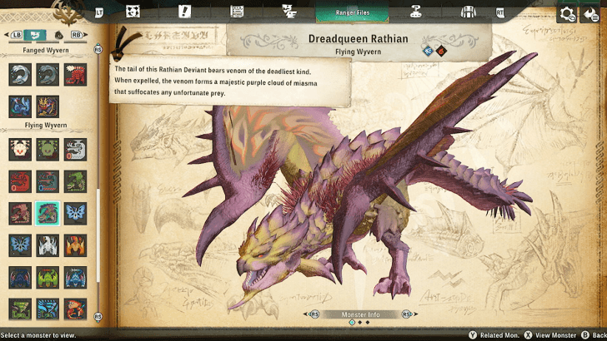
Task: Select third page dot under Monster Info
Action: point(368,323)
